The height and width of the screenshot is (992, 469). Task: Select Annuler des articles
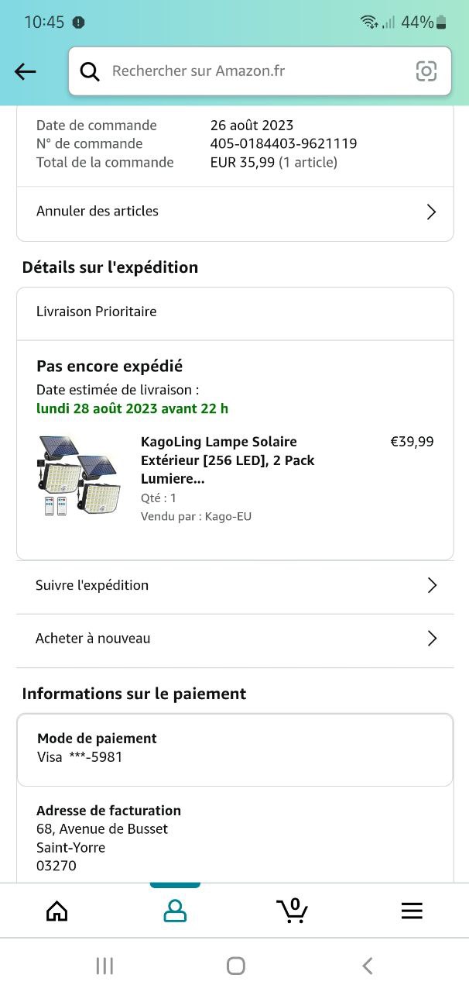click(98, 211)
